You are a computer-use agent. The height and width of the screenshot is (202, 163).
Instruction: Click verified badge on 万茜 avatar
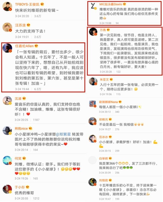(x=96, y=34)
